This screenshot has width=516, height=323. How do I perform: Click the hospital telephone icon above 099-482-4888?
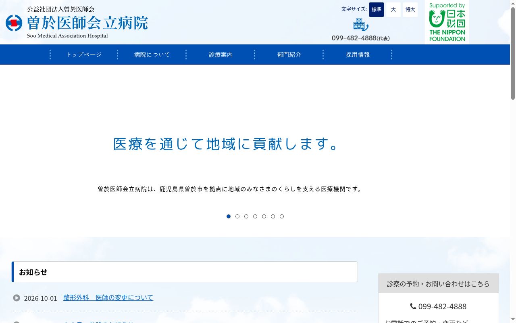click(x=361, y=25)
